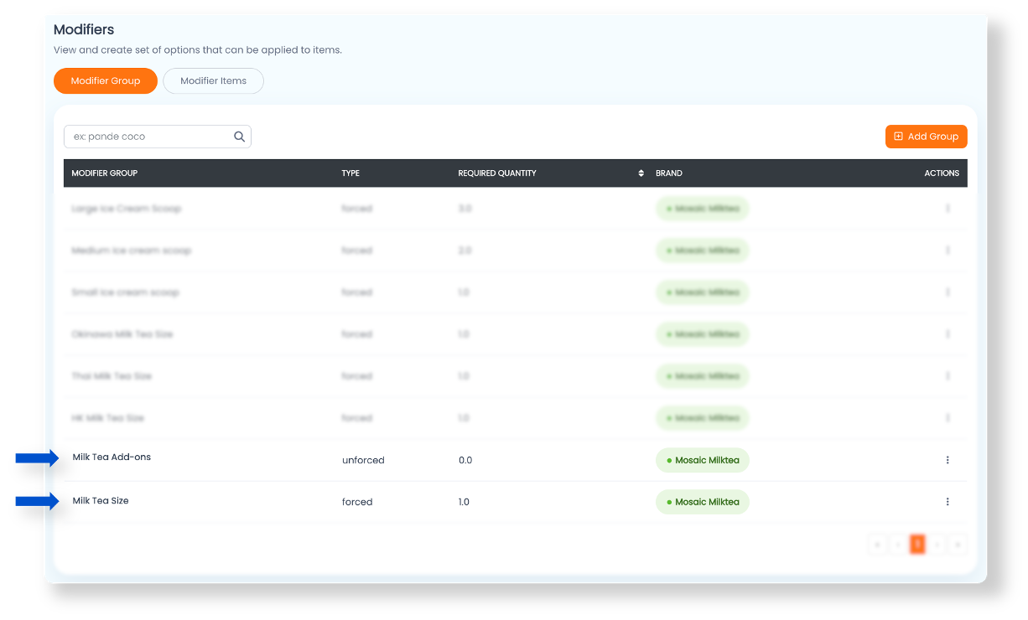1028x620 pixels.
Task: Open actions menu for Medium Ice cream scoop
Action: [948, 251]
